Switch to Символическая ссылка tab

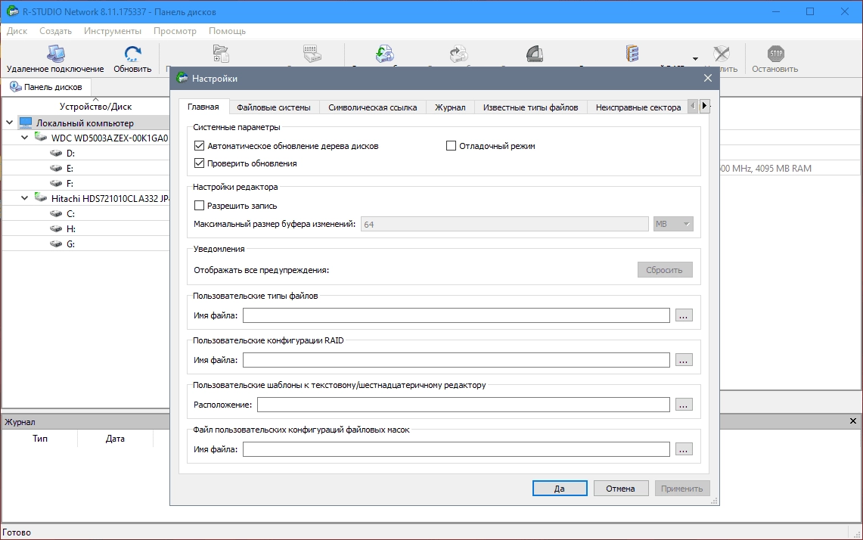pos(373,107)
